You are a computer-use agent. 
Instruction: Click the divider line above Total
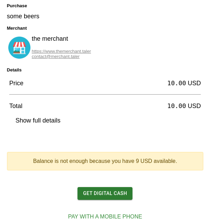105,94
